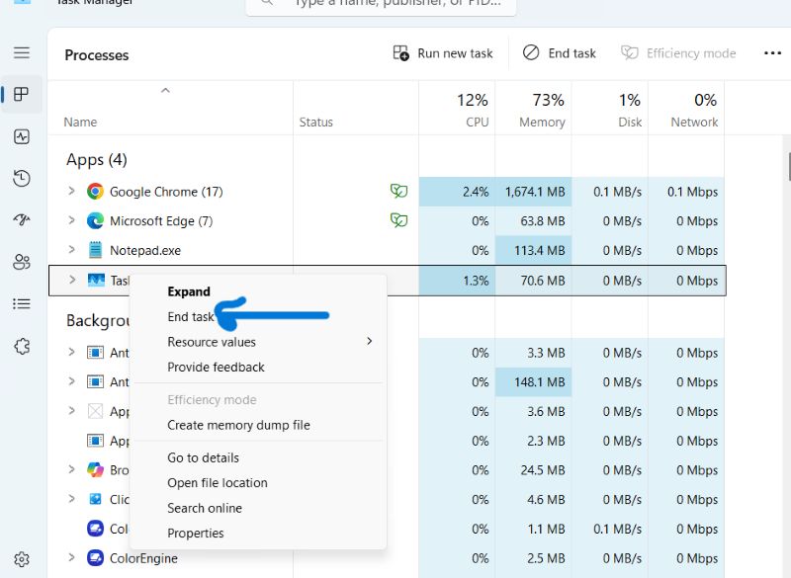791x578 pixels.
Task: Click Task Manager's 70.6 MB memory cell
Action: (533, 281)
